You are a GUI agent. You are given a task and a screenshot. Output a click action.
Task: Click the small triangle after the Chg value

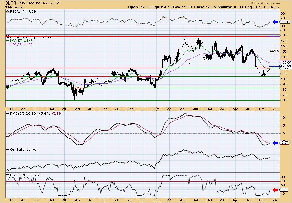pos(279,7)
